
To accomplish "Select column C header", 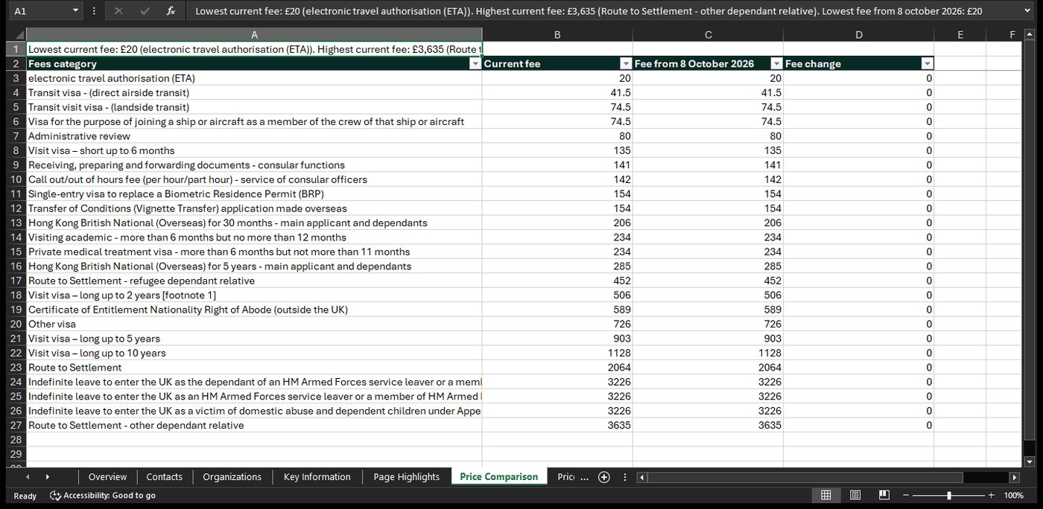I will click(x=708, y=35).
